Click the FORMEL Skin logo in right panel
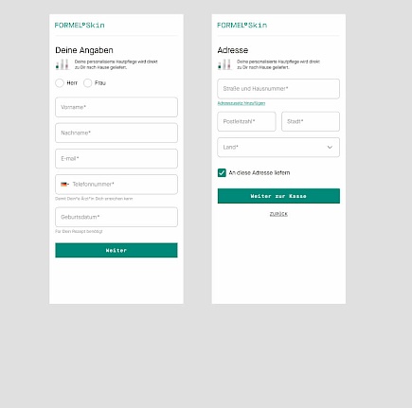 click(x=242, y=26)
